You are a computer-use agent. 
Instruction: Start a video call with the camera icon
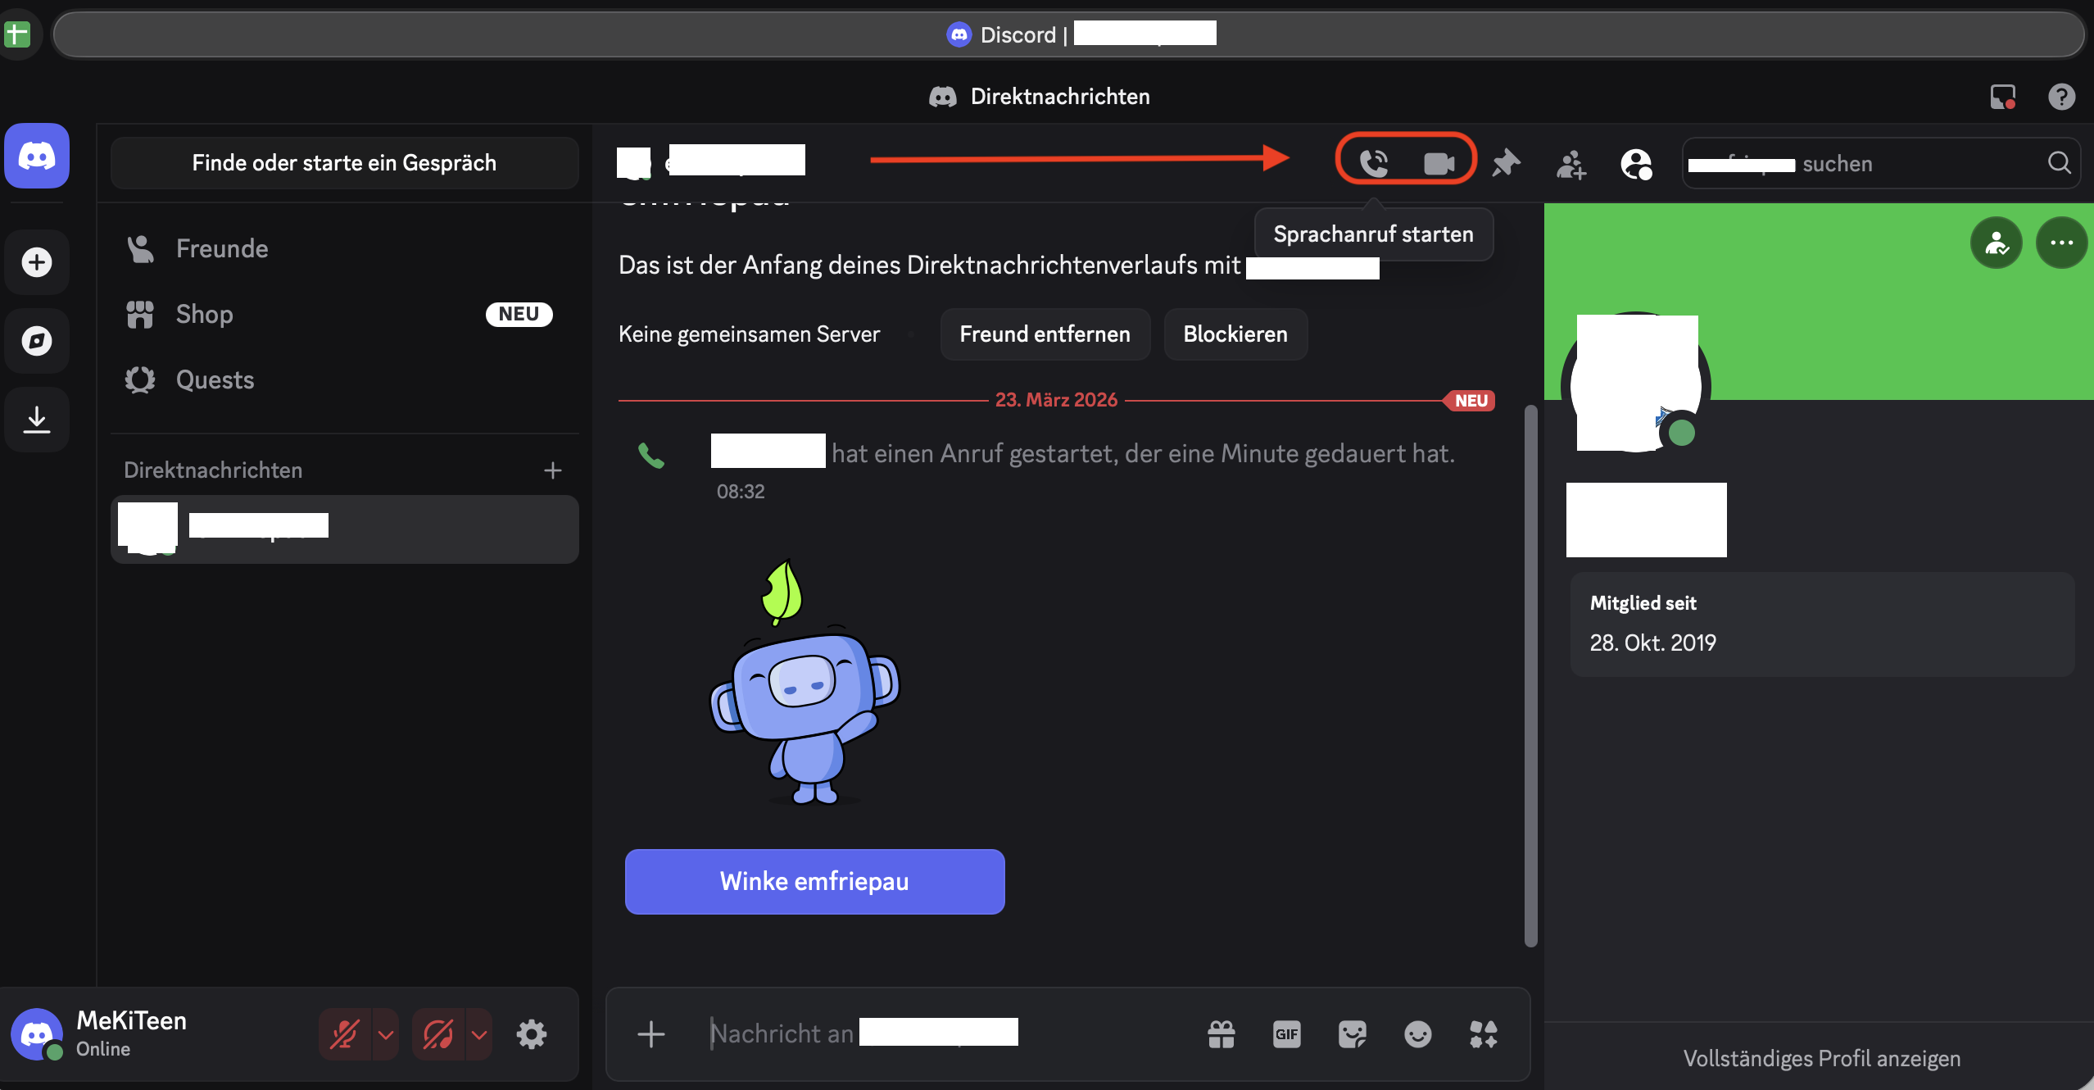coord(1439,163)
